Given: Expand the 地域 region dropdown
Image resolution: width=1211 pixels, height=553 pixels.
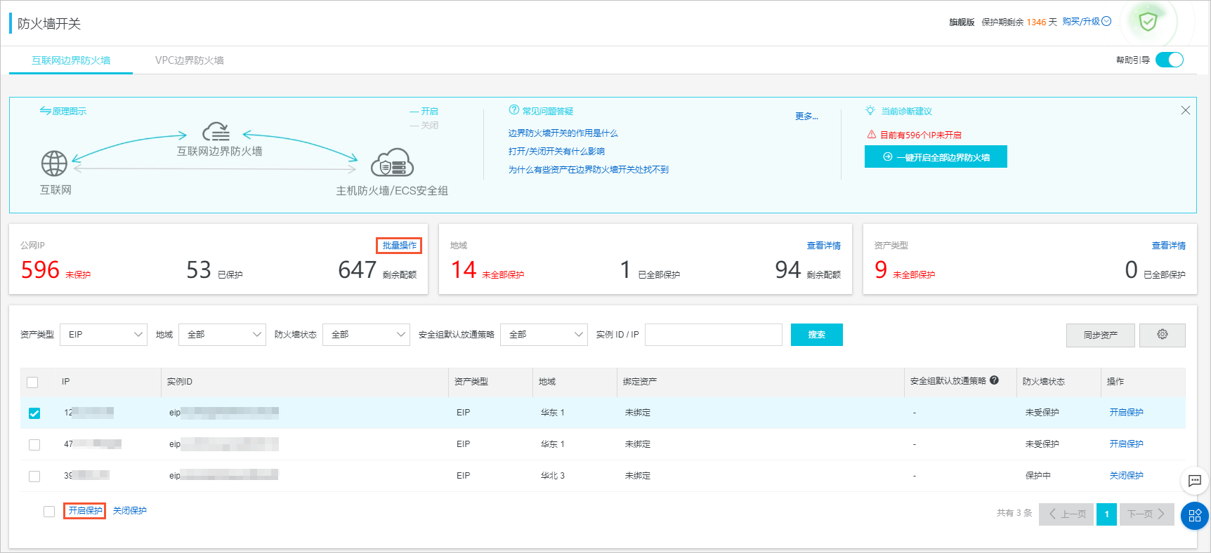Looking at the screenshot, I should tap(222, 335).
